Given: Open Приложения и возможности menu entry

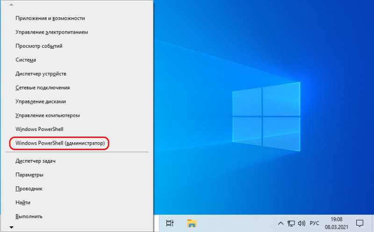Looking at the screenshot, I should (77, 18).
